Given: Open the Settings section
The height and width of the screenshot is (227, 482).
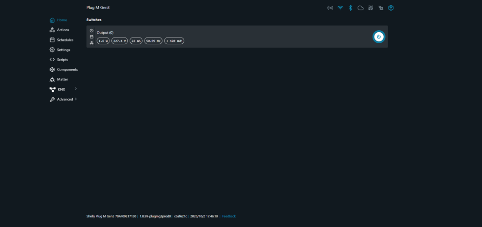Looking at the screenshot, I should click(60, 50).
